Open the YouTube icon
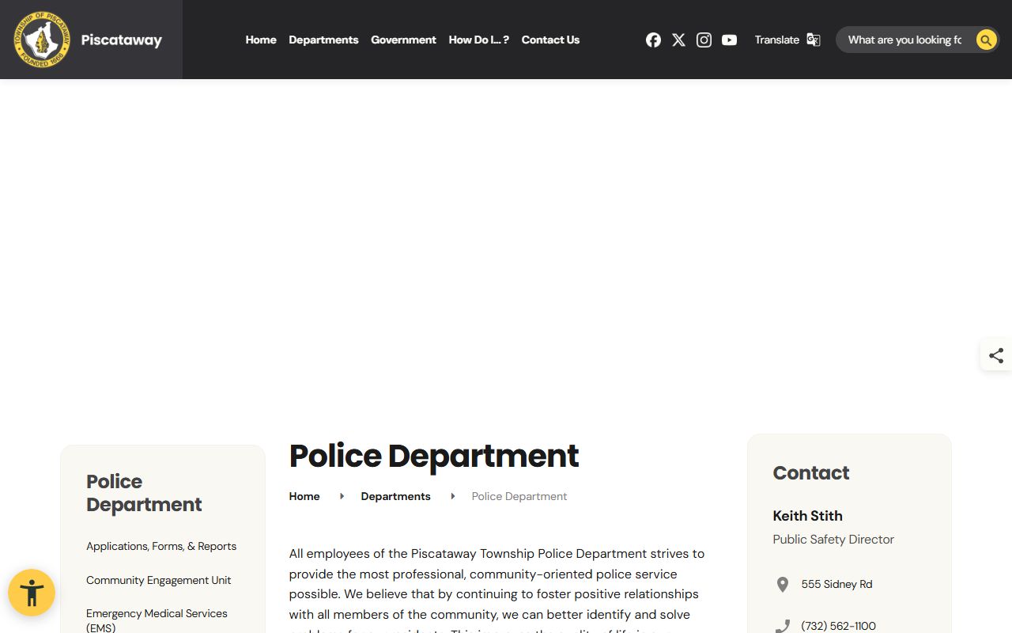The image size is (1012, 633). coord(729,40)
